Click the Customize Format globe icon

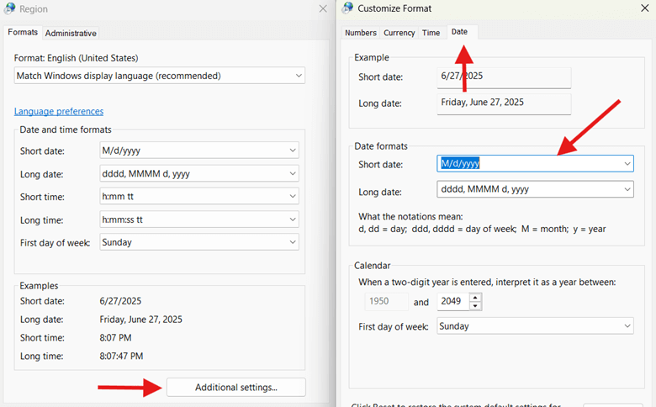pyautogui.click(x=347, y=8)
